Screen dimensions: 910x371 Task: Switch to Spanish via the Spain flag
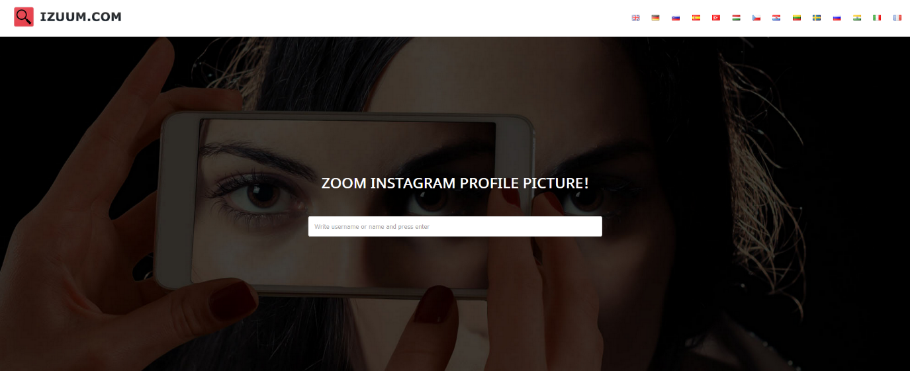(x=696, y=18)
